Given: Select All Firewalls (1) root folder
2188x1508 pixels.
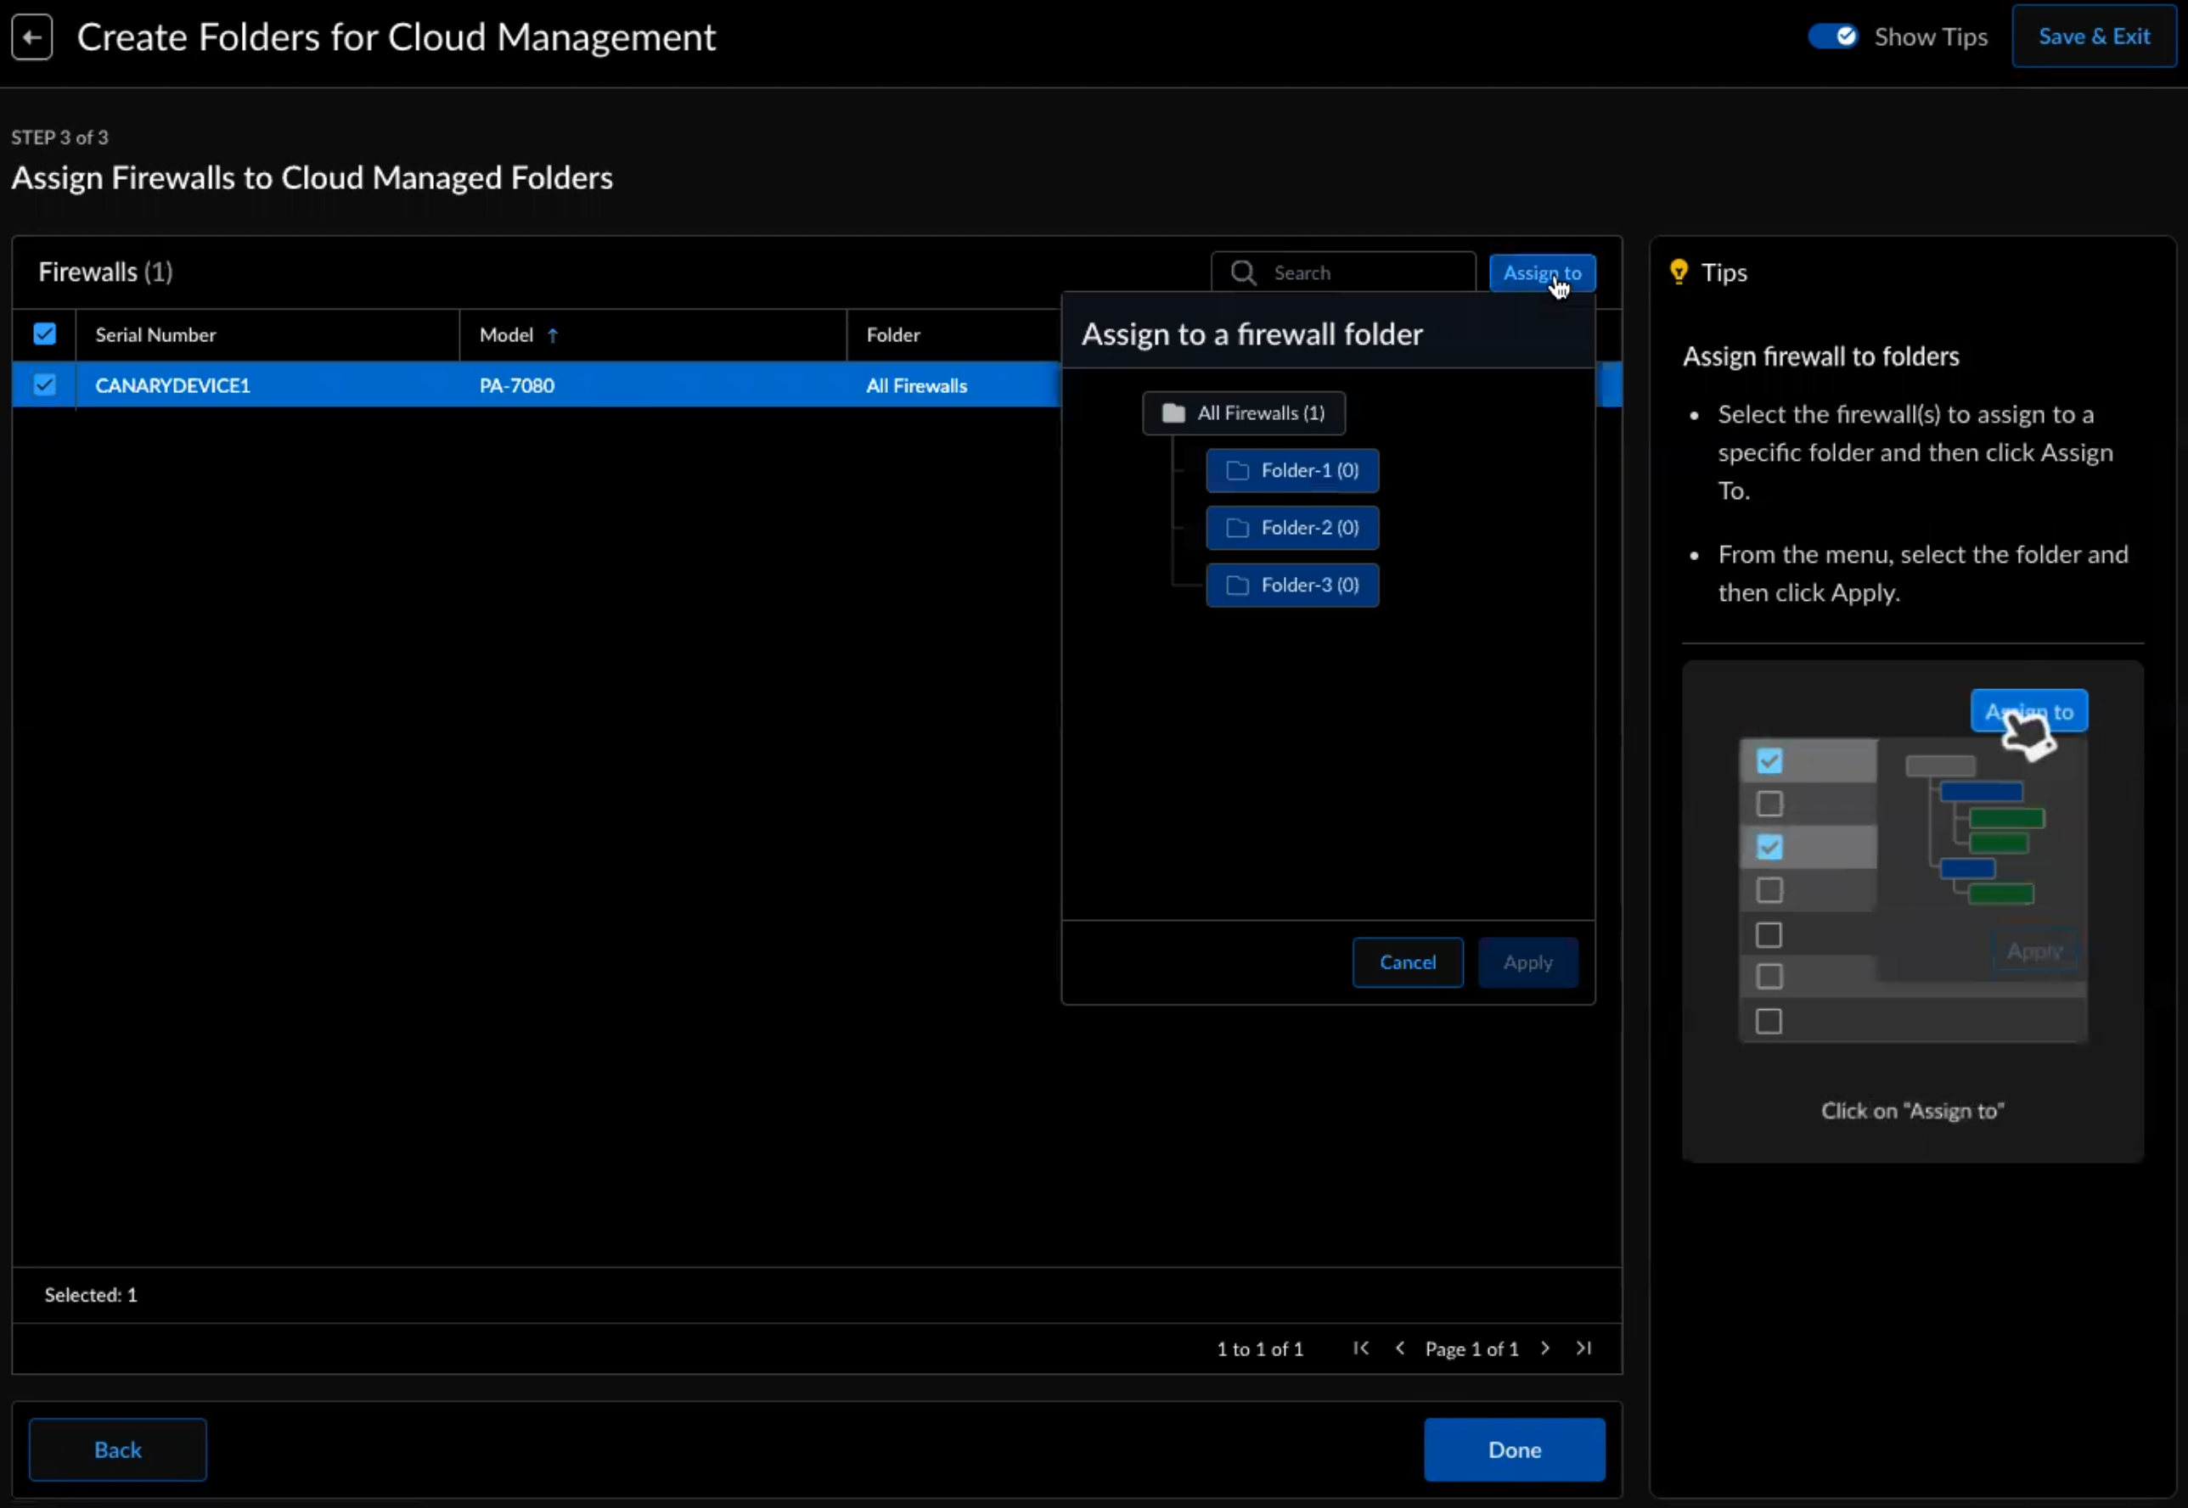Looking at the screenshot, I should pyautogui.click(x=1243, y=413).
